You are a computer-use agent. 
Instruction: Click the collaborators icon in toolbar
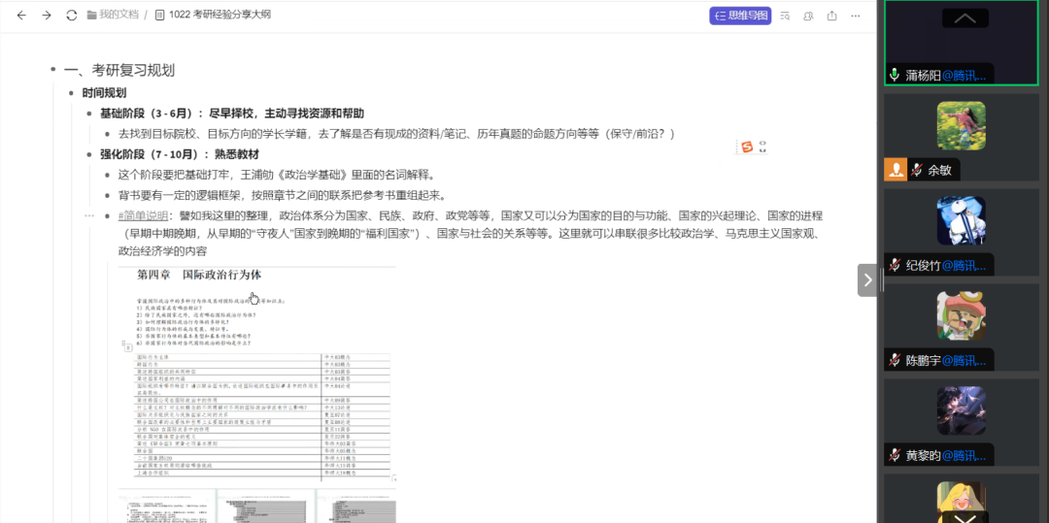coord(808,16)
